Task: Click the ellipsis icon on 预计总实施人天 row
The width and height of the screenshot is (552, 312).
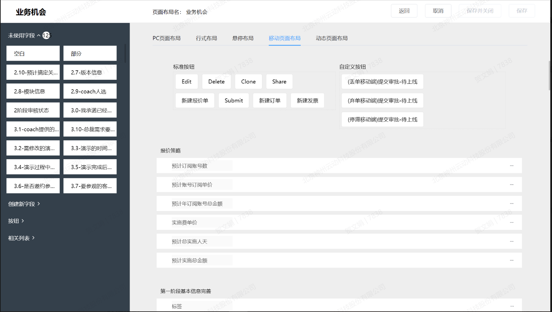Action: tap(511, 241)
